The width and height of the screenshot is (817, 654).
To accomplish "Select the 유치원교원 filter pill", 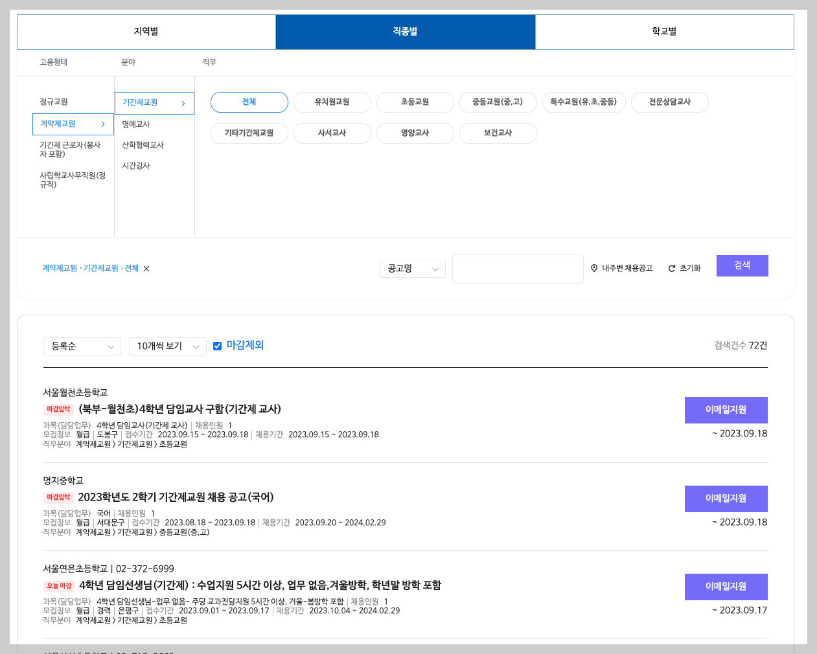I will pyautogui.click(x=332, y=102).
